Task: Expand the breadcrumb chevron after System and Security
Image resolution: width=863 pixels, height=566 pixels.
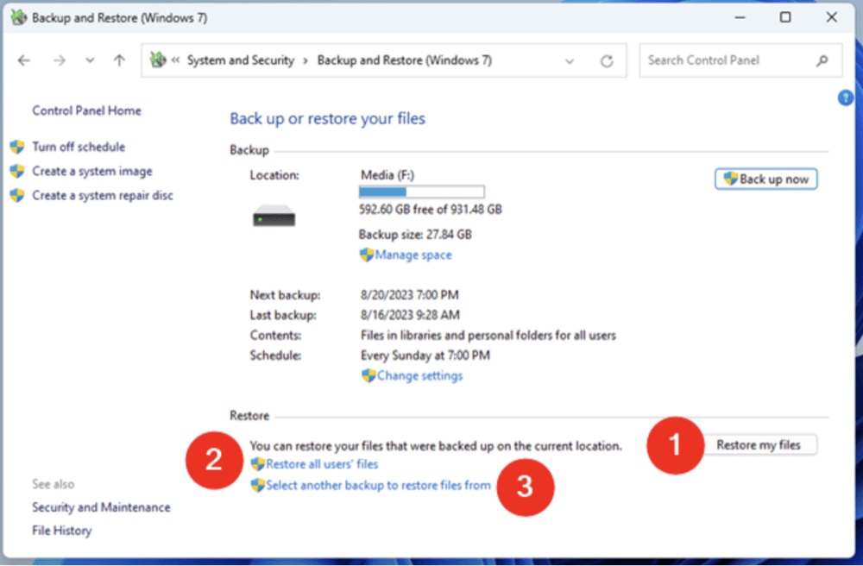Action: [x=306, y=60]
